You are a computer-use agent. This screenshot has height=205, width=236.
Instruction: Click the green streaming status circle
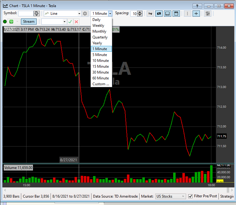pos(5,22)
